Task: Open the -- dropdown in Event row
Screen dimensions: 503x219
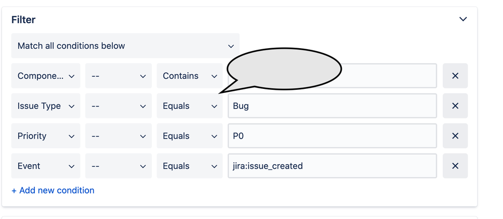Action: (x=118, y=166)
